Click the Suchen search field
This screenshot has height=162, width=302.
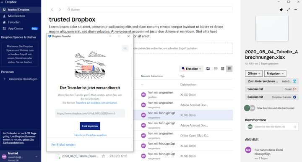[x=149, y=10]
